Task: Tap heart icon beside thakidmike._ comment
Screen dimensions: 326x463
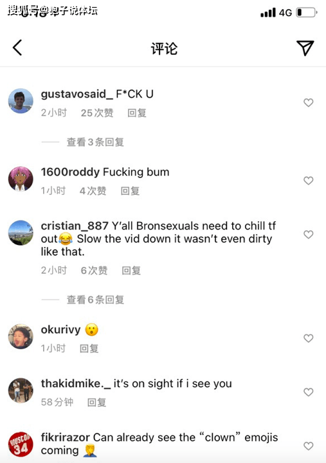Action: pyautogui.click(x=308, y=392)
